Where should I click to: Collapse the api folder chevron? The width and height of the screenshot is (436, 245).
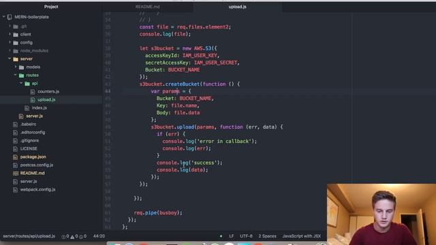[21, 83]
